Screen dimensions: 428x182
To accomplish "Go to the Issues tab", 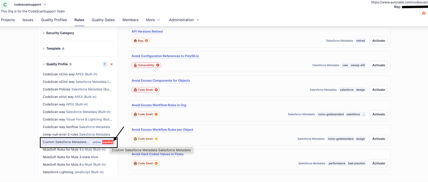I will point(28,20).
